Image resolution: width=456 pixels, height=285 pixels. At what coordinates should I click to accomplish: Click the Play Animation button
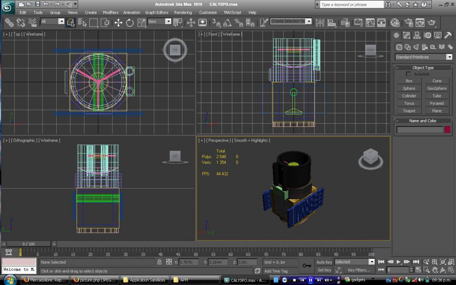[399, 262]
